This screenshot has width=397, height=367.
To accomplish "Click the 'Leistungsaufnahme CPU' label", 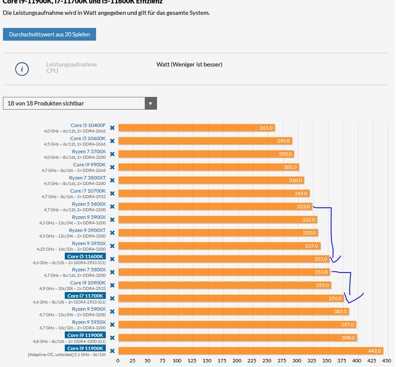I will pyautogui.click(x=72, y=68).
